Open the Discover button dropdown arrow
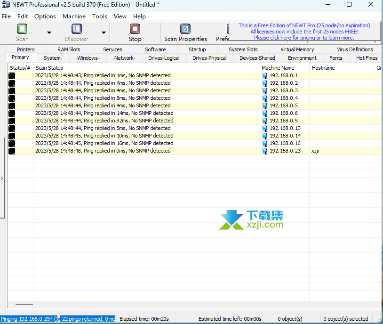Viewport: 383px width, 324px height. [x=104, y=32]
